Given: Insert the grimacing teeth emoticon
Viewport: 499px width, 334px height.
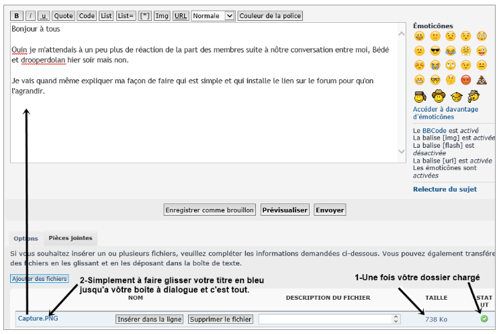Looking at the screenshot, I should pyautogui.click(x=419, y=80).
